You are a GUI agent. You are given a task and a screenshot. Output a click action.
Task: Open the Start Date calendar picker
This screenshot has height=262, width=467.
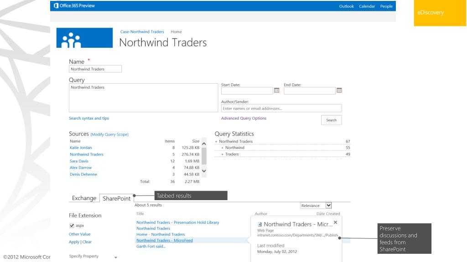tap(277, 91)
